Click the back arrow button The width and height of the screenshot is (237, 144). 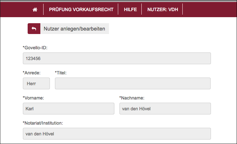pos(34,29)
